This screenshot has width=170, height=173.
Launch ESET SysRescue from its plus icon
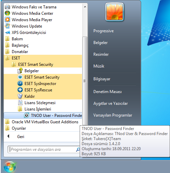[20, 90]
